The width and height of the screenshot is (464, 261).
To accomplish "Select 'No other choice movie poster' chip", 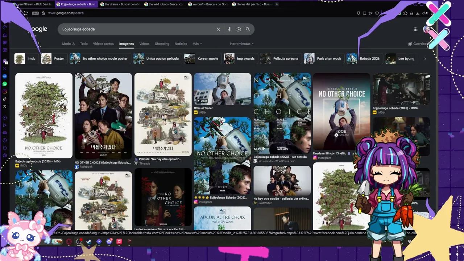I will tap(100, 59).
